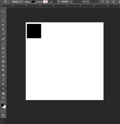Swap foreground and background colors

[5, 101]
